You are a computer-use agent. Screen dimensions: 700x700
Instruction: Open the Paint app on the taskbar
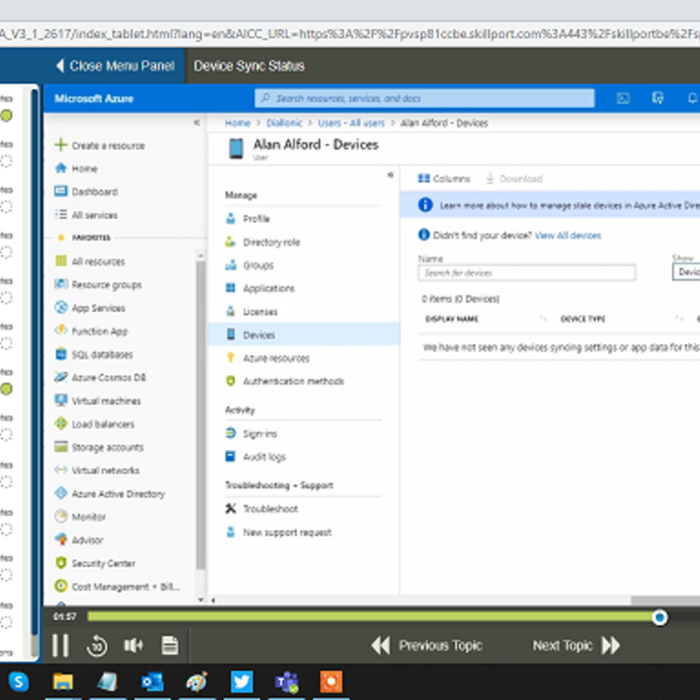(197, 682)
